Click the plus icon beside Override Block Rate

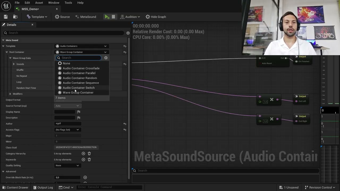(85, 177)
